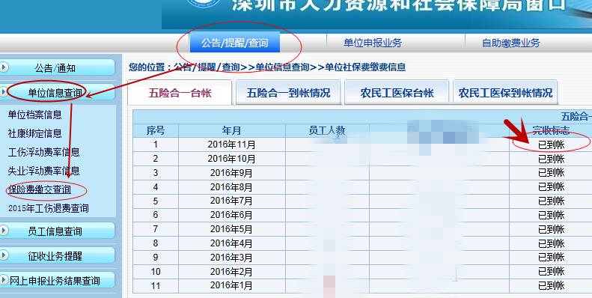Open the 自助缴费业务 top menu
This screenshot has width=592, height=298.
(511, 43)
